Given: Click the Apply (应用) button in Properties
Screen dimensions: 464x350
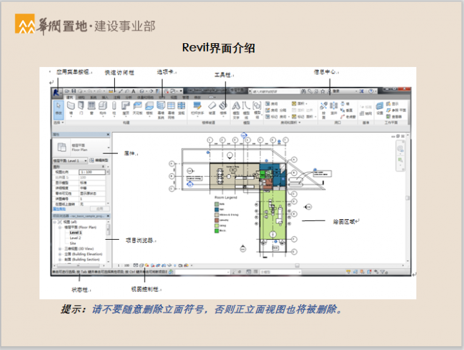Looking at the screenshot, I should (100, 209).
